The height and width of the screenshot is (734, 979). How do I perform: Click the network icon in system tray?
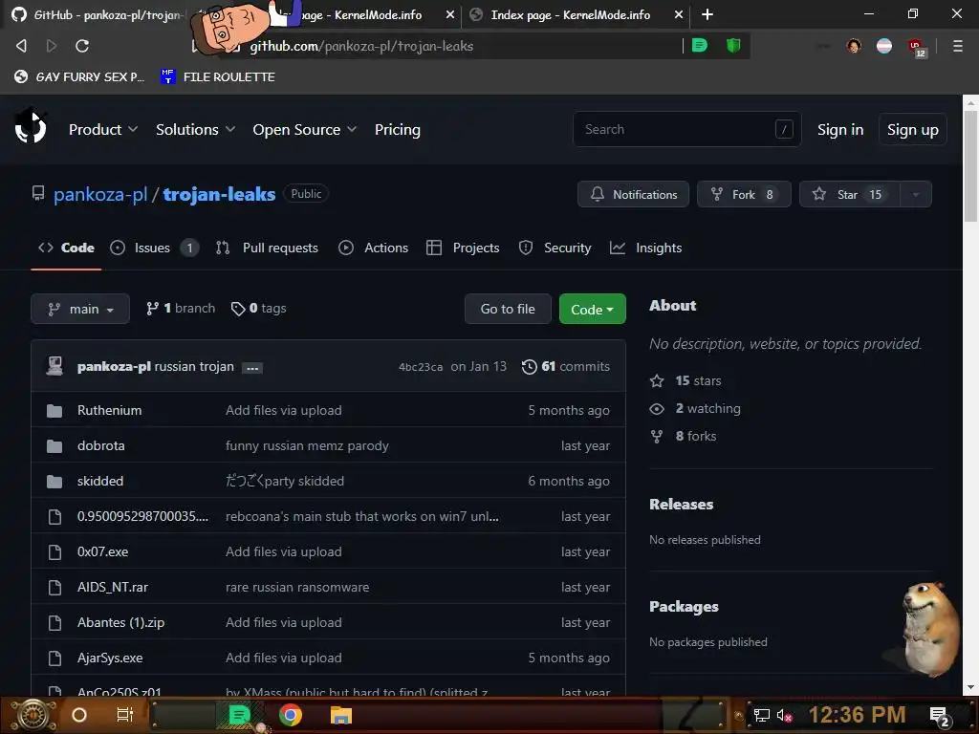pos(762,715)
